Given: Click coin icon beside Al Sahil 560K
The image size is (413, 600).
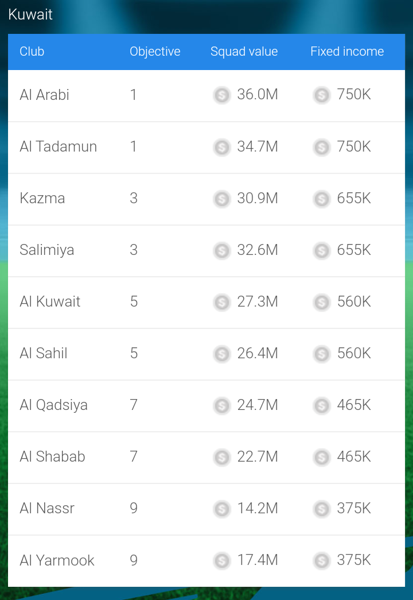Looking at the screenshot, I should tap(322, 354).
